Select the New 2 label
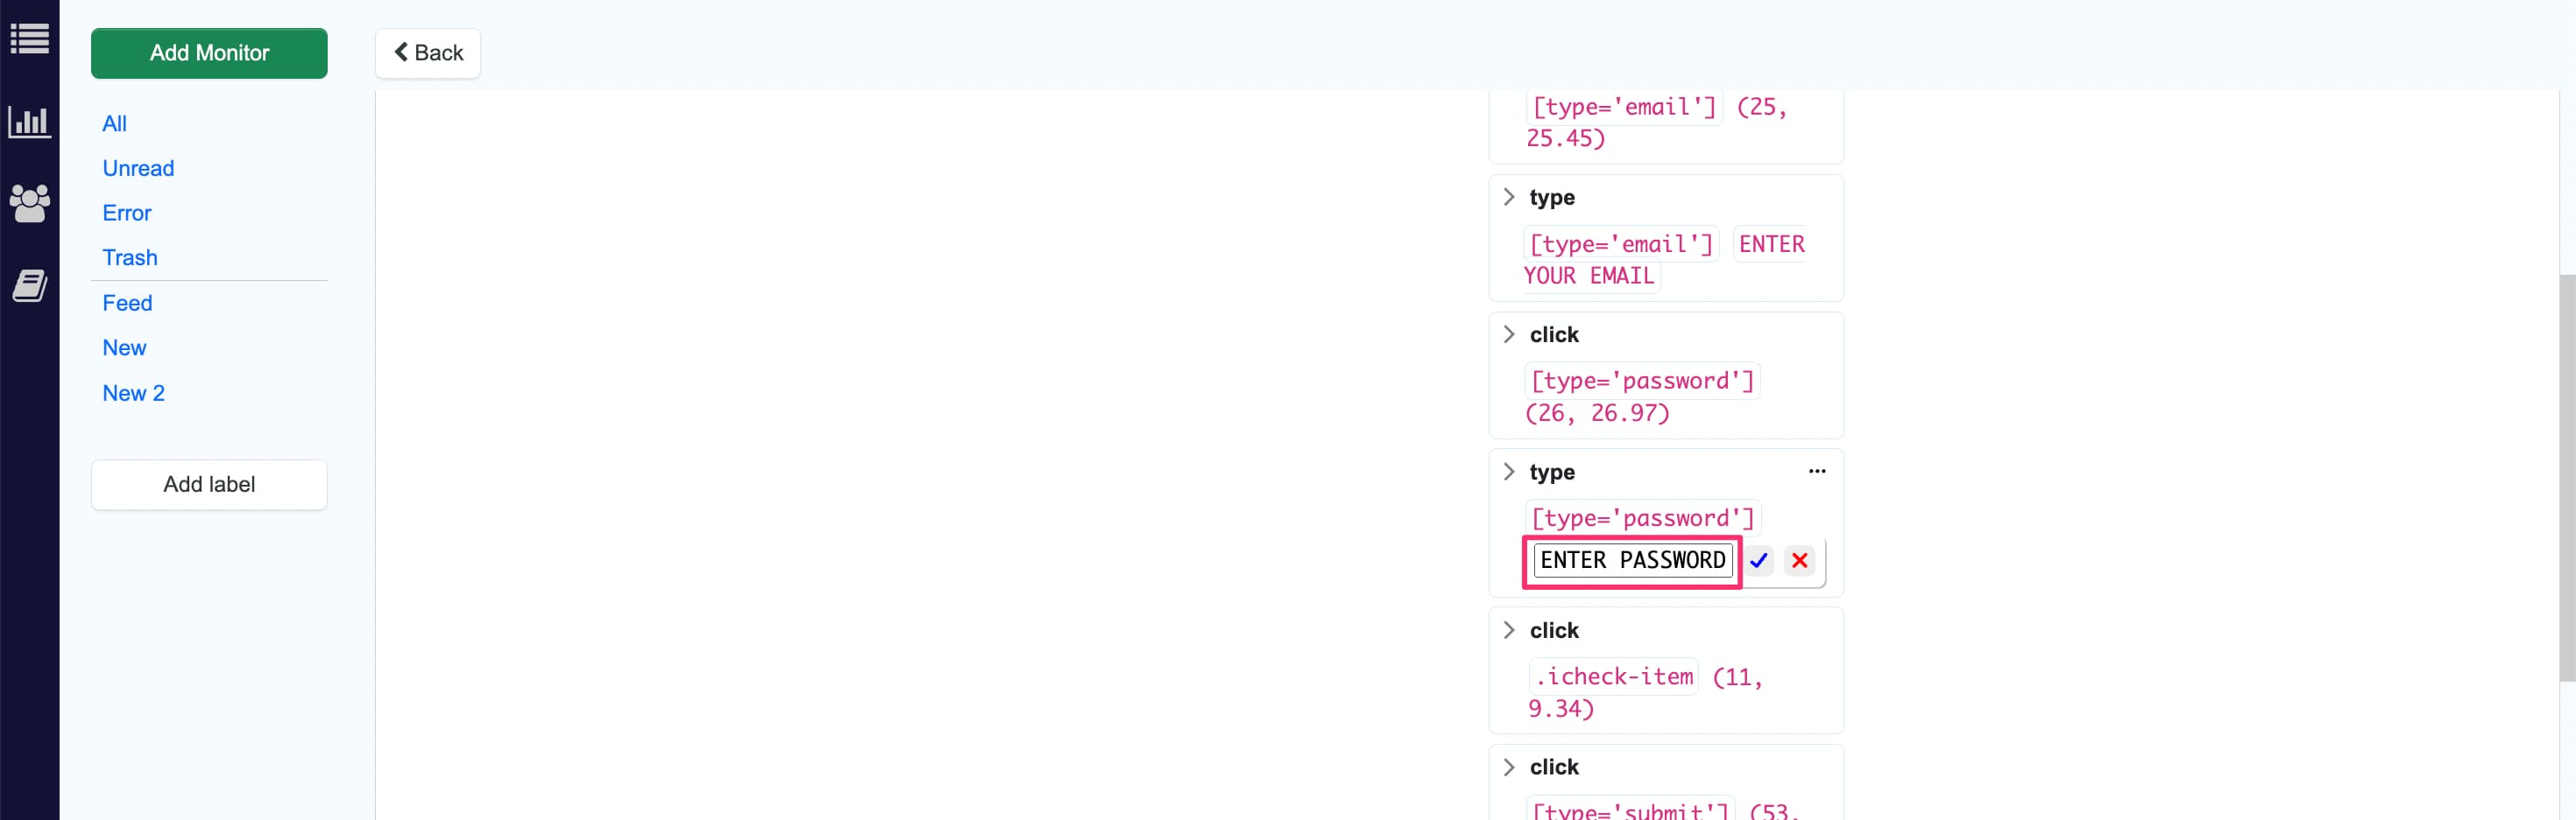The width and height of the screenshot is (2576, 820). coord(133,393)
